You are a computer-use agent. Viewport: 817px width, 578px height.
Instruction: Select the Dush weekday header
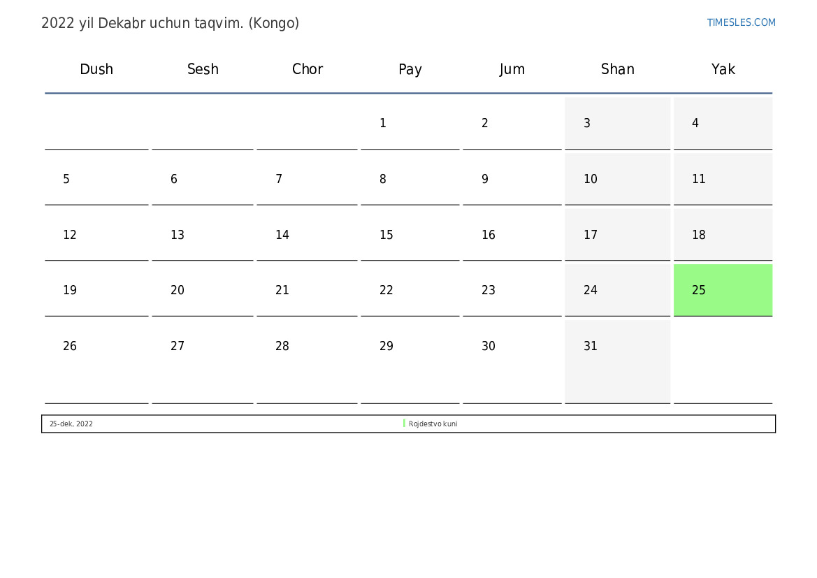(96, 69)
